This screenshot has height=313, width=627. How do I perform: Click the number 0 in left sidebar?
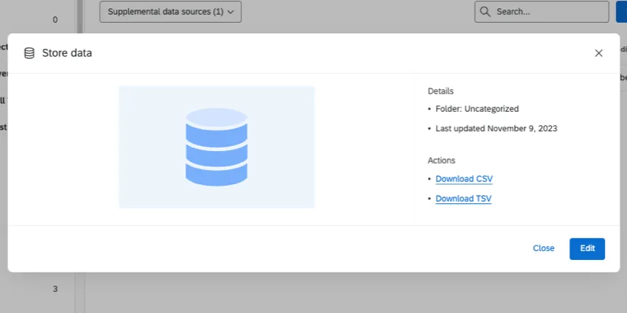(x=55, y=20)
